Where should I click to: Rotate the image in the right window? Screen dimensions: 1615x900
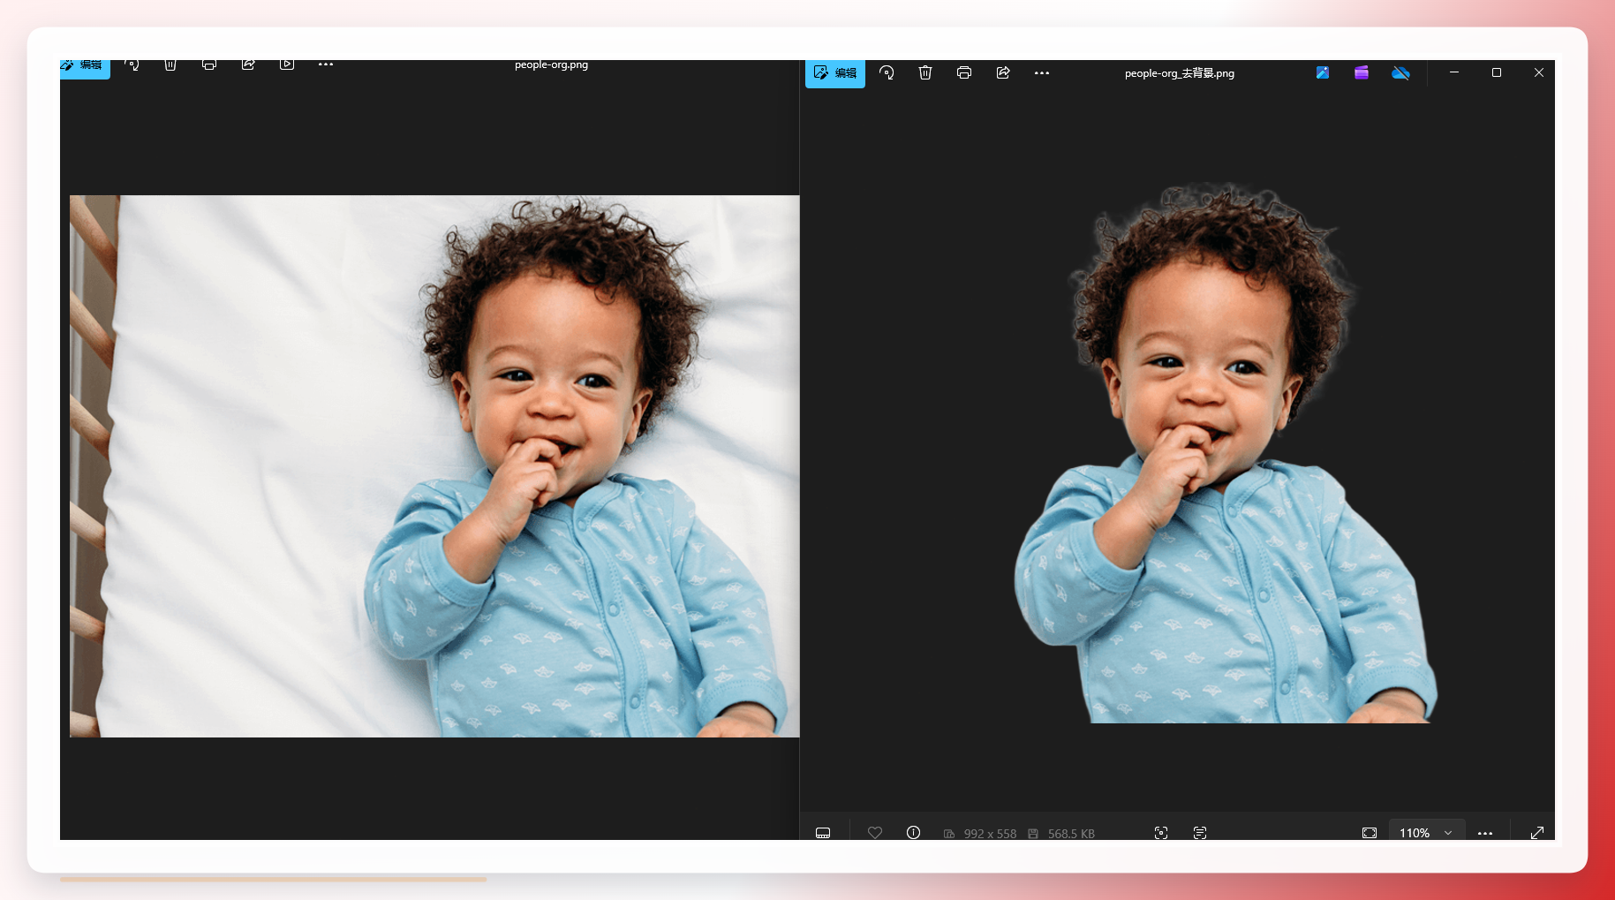(887, 73)
